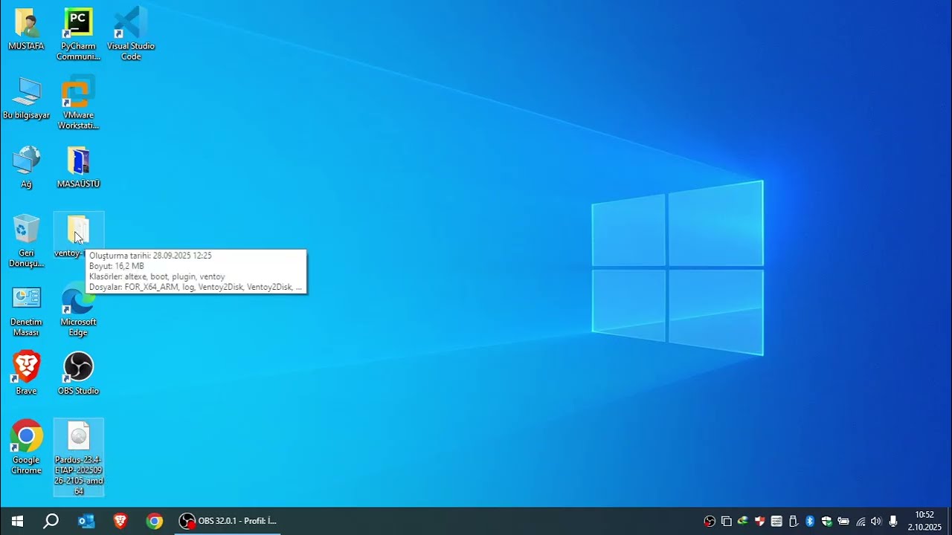Click the overlapping-squares tray icon

(727, 522)
